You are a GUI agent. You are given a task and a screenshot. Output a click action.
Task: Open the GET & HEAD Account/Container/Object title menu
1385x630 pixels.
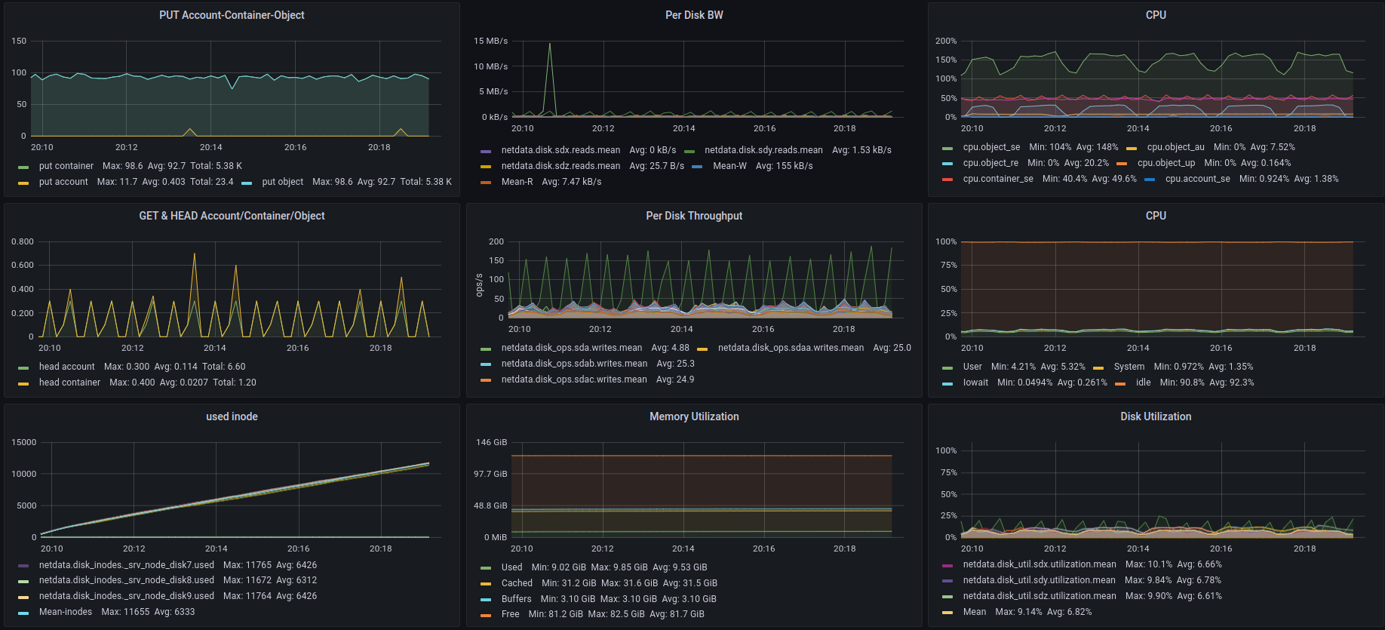[232, 216]
